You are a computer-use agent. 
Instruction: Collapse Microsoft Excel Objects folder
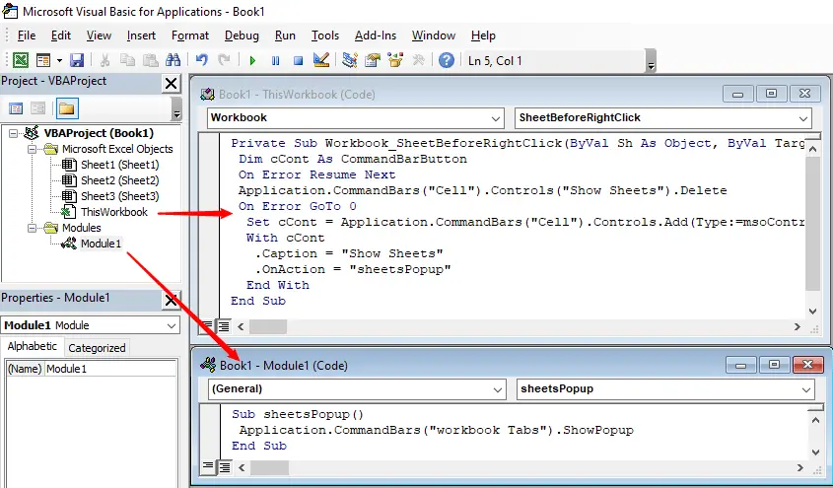click(x=33, y=149)
